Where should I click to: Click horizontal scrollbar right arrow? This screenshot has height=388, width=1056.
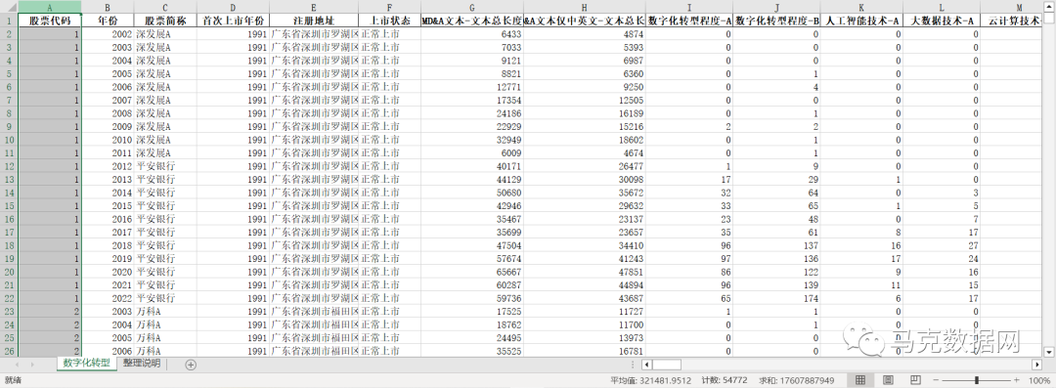click(x=1036, y=365)
